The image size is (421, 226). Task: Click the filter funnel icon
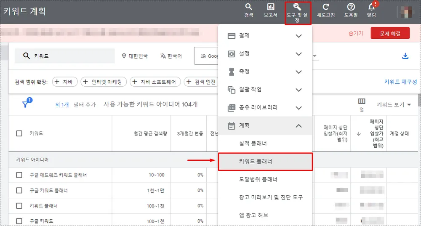coord(25,104)
